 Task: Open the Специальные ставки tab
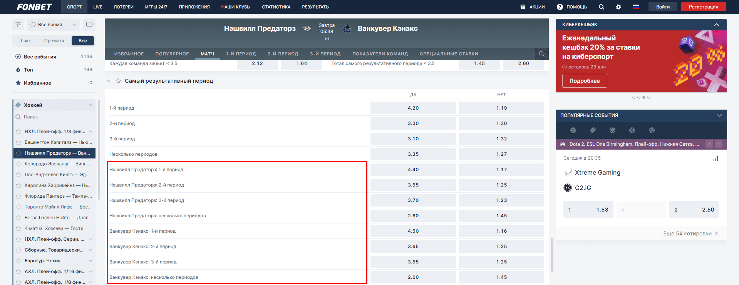click(x=449, y=54)
